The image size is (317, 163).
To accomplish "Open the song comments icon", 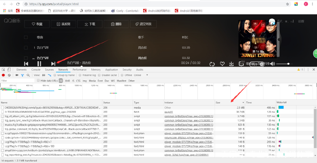I will [x=241, y=64].
